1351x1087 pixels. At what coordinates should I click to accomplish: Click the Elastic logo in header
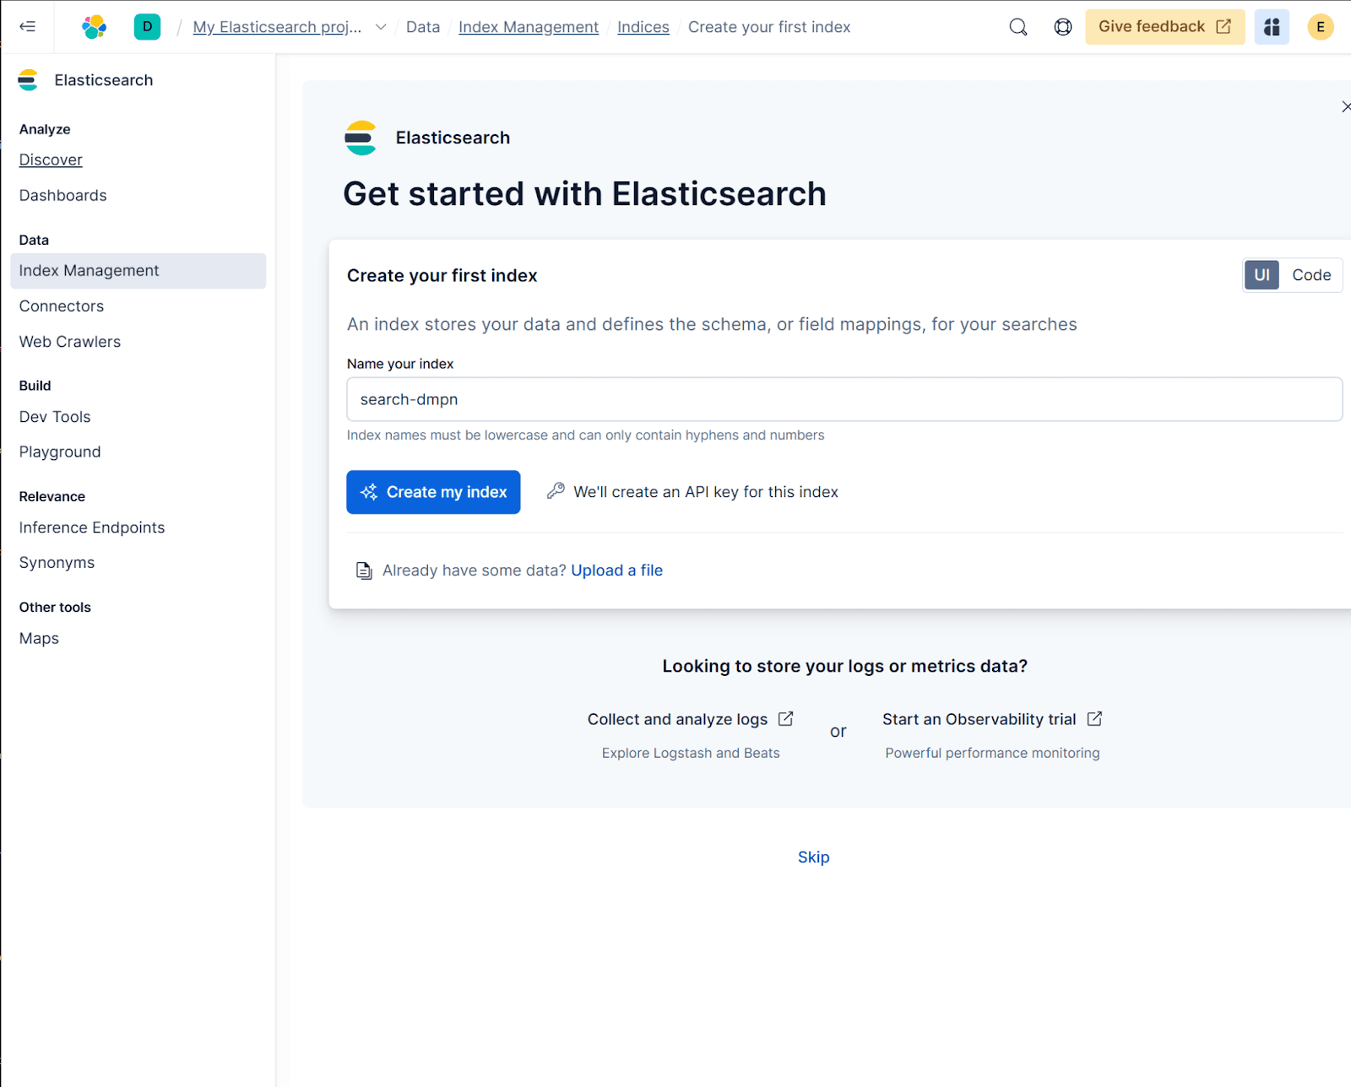tap(94, 27)
